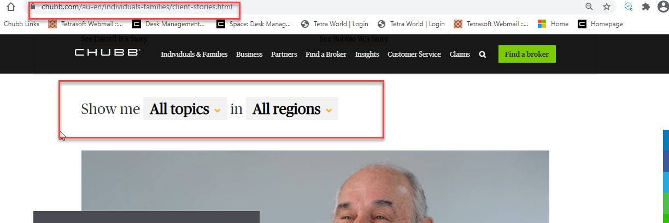Open the Claims navigation link

click(460, 55)
